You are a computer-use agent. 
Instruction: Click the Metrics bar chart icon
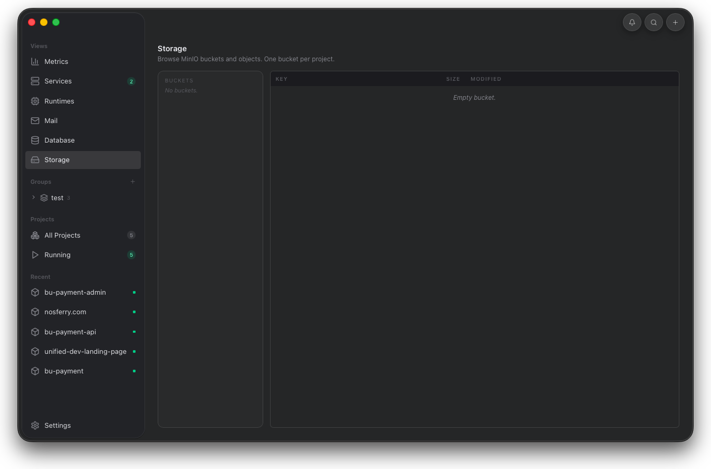coord(35,61)
